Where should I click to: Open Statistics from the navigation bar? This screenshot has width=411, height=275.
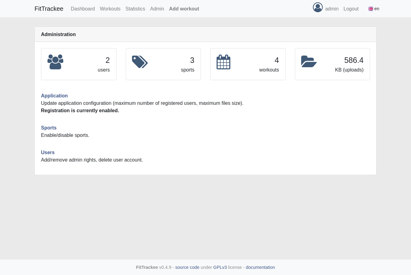coord(135,9)
